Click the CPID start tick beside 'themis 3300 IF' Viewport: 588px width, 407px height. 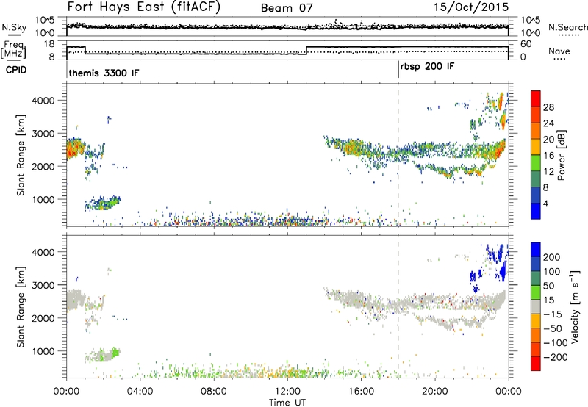tap(67, 70)
